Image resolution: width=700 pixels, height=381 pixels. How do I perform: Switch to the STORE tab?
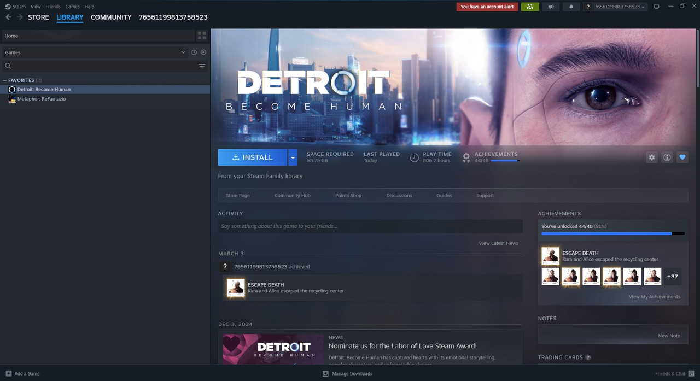[x=38, y=17]
